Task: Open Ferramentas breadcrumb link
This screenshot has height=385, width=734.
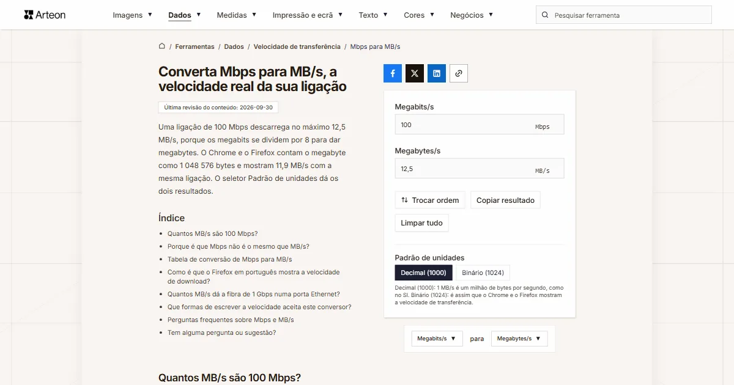Action: pyautogui.click(x=195, y=46)
